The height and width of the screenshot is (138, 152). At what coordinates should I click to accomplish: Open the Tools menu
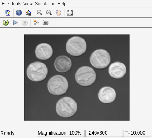click(16, 4)
